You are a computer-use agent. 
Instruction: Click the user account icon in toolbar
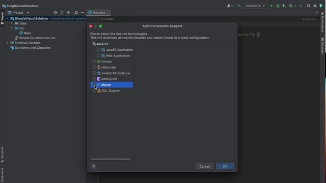pos(229,6)
